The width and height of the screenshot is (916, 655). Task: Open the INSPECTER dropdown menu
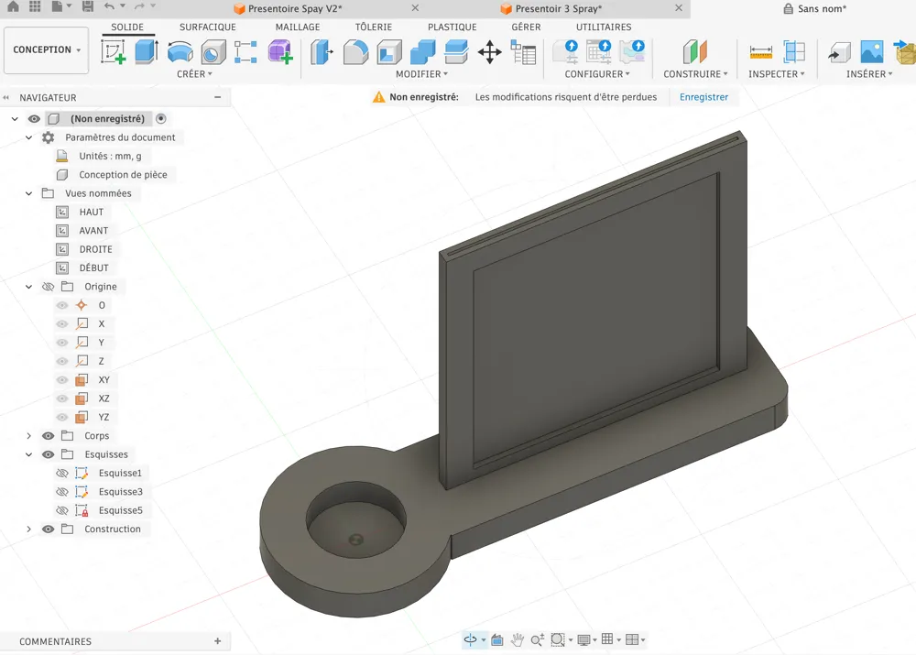(777, 74)
